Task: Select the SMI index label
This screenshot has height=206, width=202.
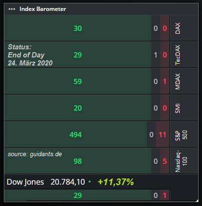Action: pos(178,108)
